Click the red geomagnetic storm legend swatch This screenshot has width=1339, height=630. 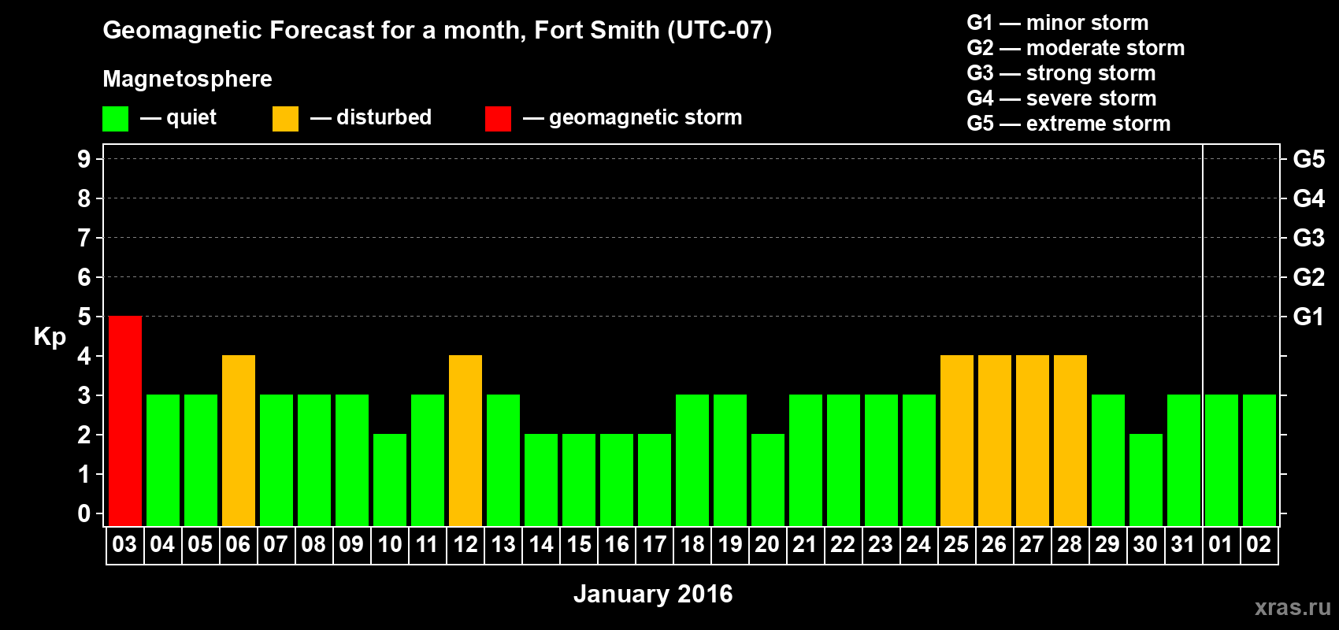pyautogui.click(x=498, y=119)
